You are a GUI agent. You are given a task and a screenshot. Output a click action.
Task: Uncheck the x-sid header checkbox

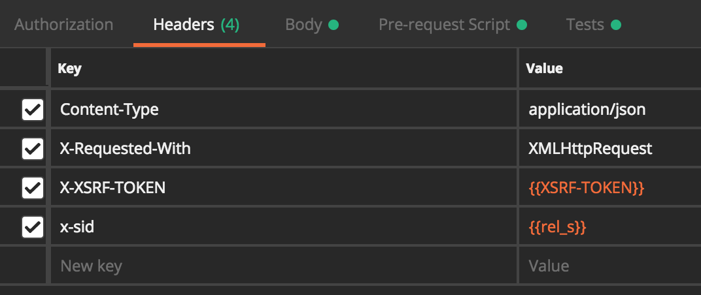[x=33, y=227]
